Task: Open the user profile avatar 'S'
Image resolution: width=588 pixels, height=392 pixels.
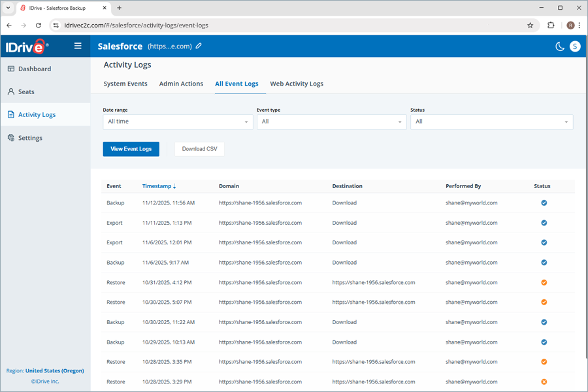Action: (575, 46)
